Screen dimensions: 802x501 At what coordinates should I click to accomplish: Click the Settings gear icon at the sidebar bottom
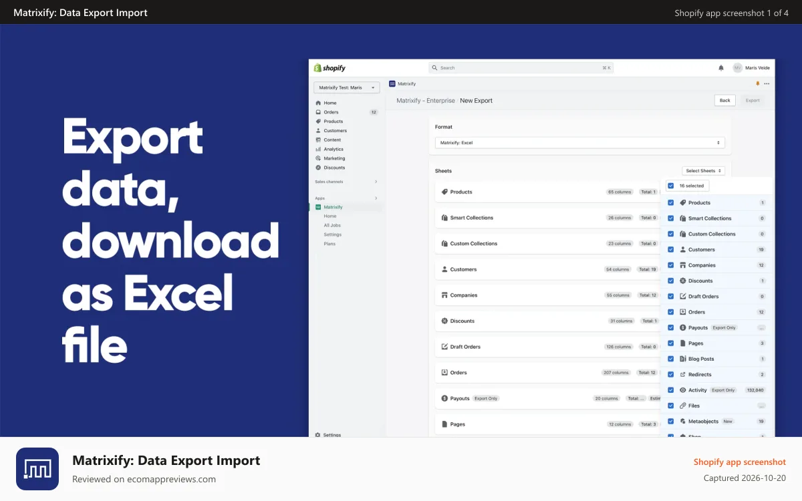coord(318,435)
